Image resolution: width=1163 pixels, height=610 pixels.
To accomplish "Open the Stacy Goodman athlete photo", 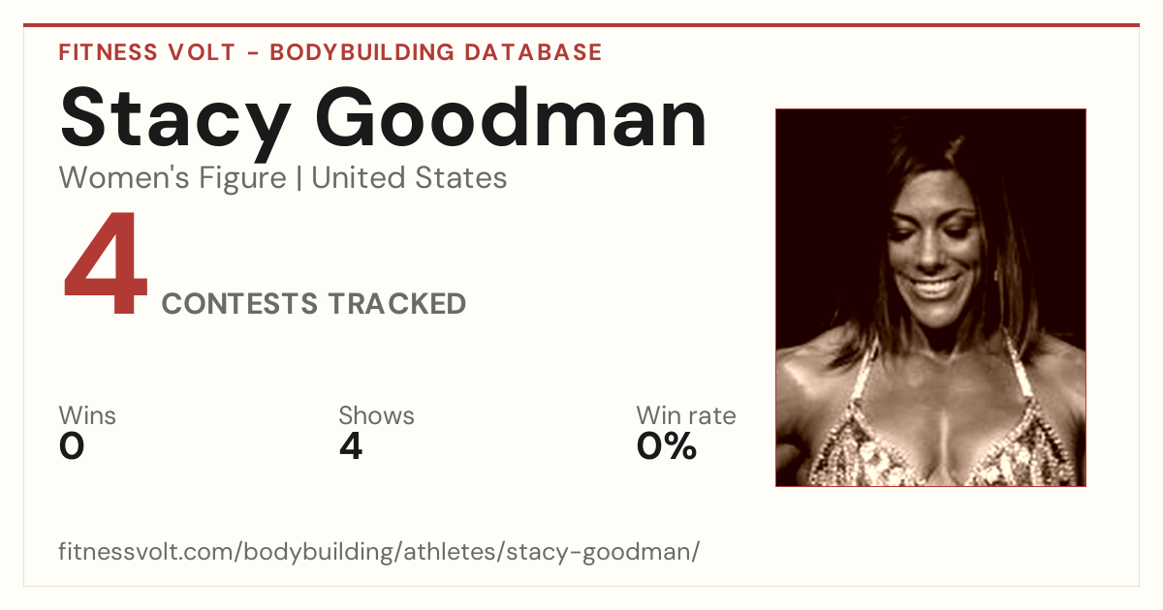I will (x=930, y=297).
